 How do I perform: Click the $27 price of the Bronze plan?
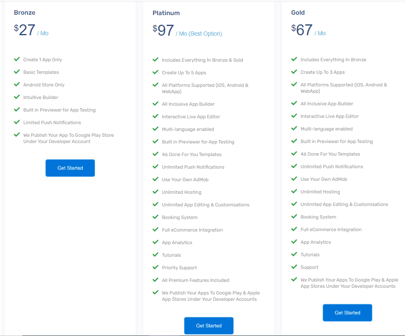coord(25,30)
